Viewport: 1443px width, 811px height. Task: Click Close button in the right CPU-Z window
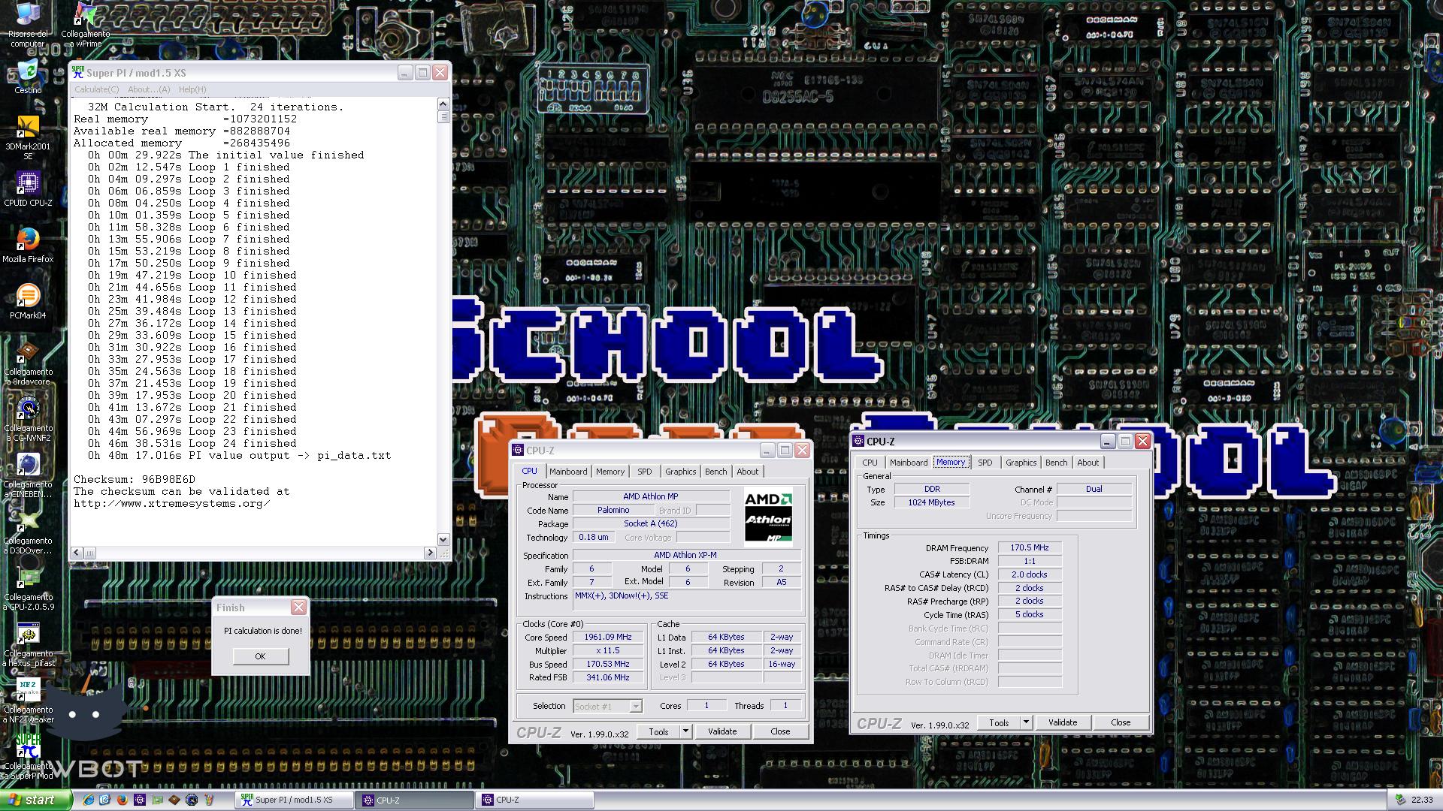point(1121,722)
